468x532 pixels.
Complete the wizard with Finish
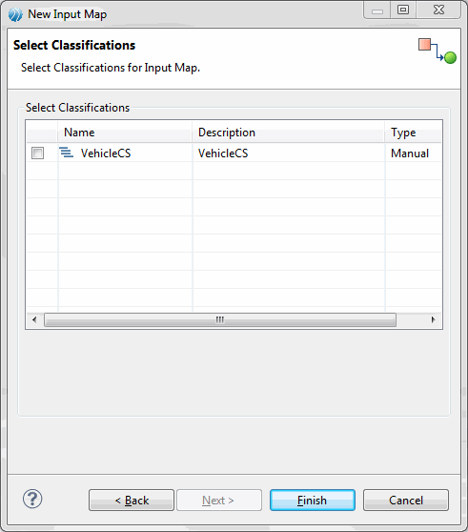coord(313,501)
